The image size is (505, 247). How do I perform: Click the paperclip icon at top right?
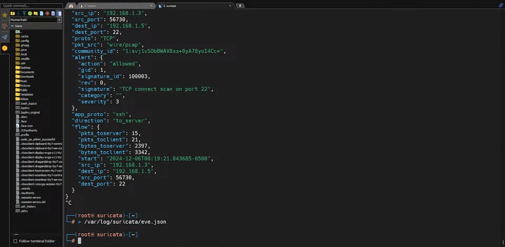coord(501,5)
